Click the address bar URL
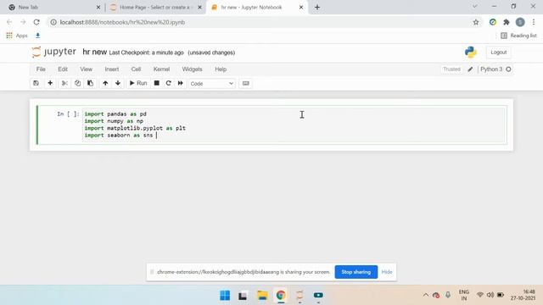Image resolution: width=543 pixels, height=305 pixels. click(x=122, y=22)
